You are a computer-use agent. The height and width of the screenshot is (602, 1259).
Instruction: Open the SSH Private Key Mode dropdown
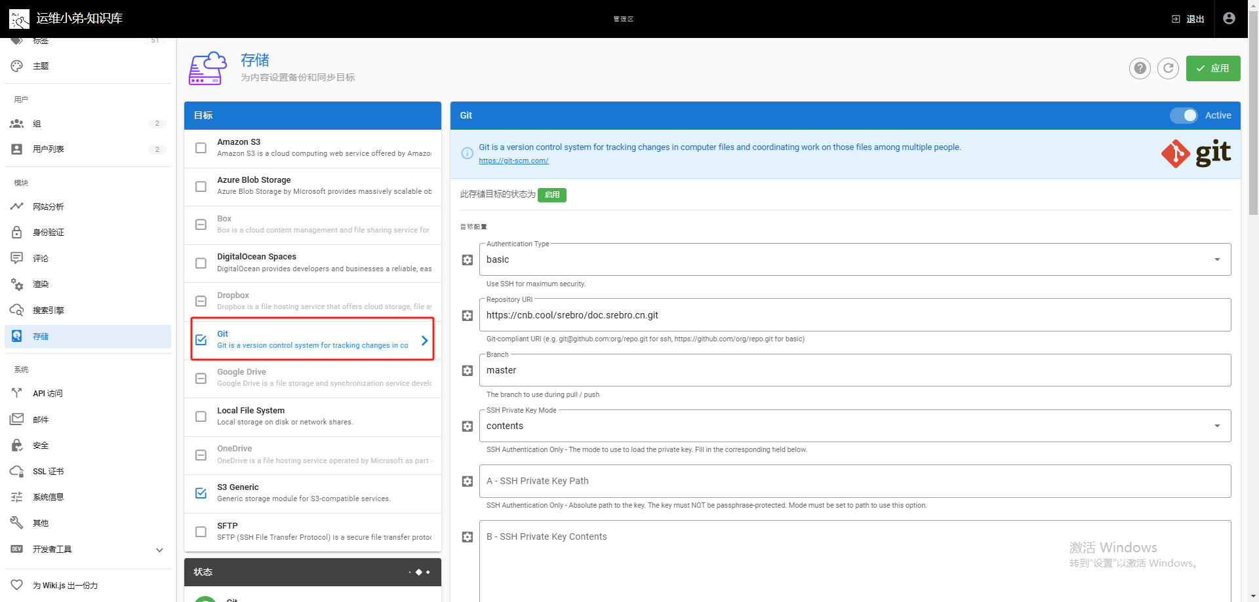(855, 426)
